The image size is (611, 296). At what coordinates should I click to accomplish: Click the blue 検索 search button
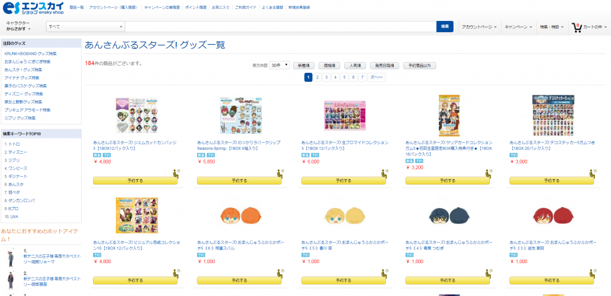click(445, 26)
